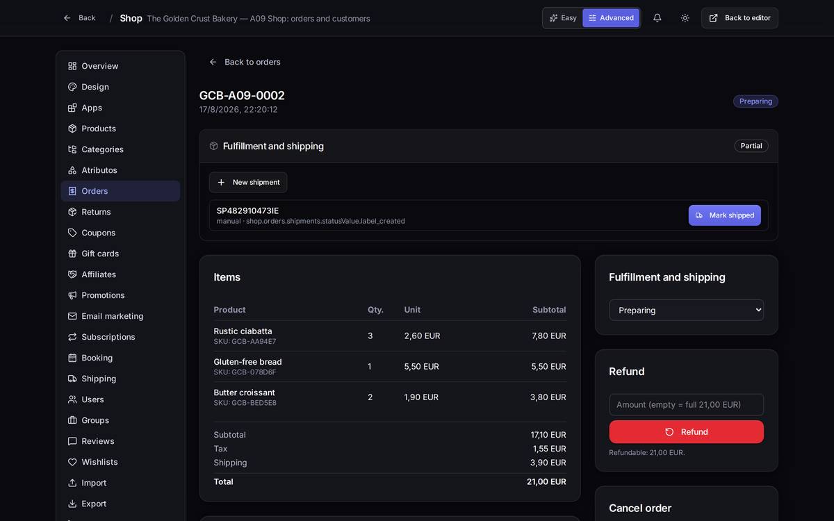Switch to Easy mode

click(563, 18)
